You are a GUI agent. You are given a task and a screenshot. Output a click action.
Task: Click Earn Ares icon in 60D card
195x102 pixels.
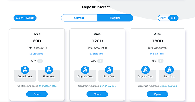(x=49, y=70)
